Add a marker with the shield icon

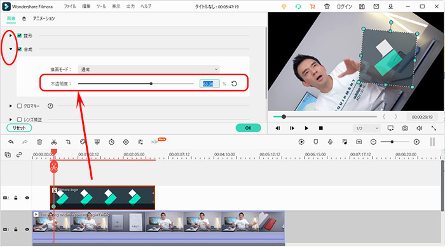[x=315, y=142]
